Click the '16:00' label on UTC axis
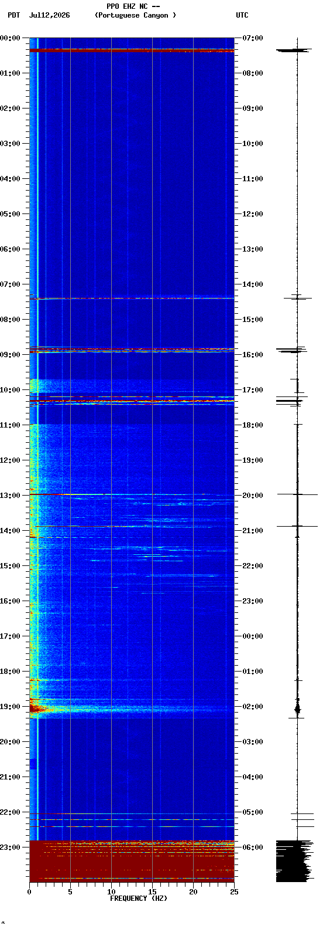Image resolution: width=323 pixels, height=929 pixels. point(253,355)
